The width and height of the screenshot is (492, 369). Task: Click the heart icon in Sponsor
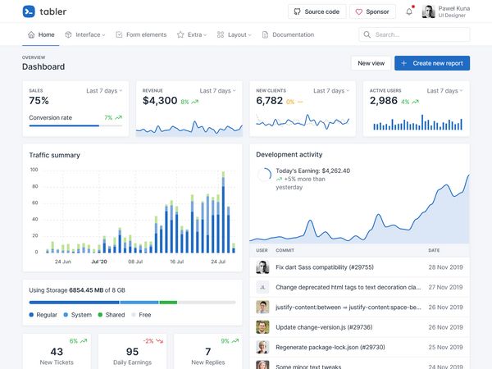pyautogui.click(x=358, y=12)
